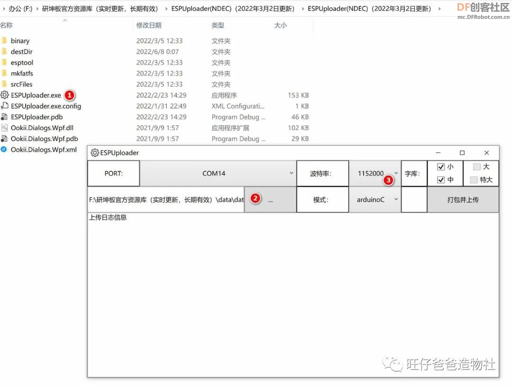Select the ESPUploader.pdb file name
Screen dimensions: 512x387
37,117
